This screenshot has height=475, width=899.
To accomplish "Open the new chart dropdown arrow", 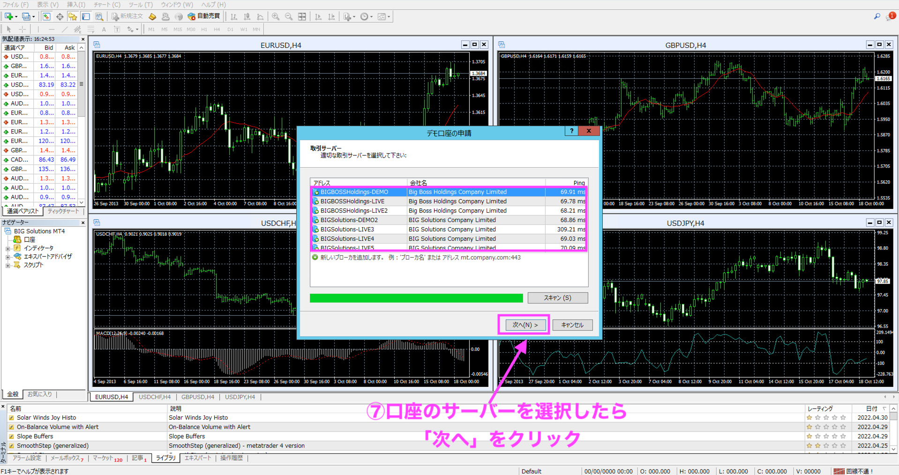I will (x=16, y=17).
